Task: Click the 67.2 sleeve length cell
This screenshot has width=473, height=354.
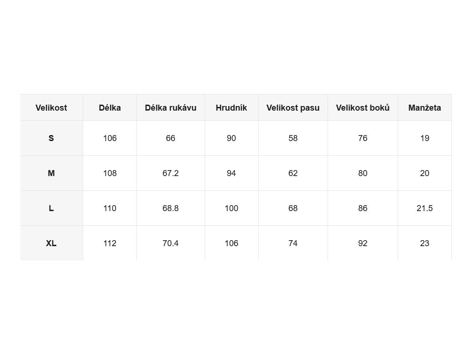Action: (171, 173)
